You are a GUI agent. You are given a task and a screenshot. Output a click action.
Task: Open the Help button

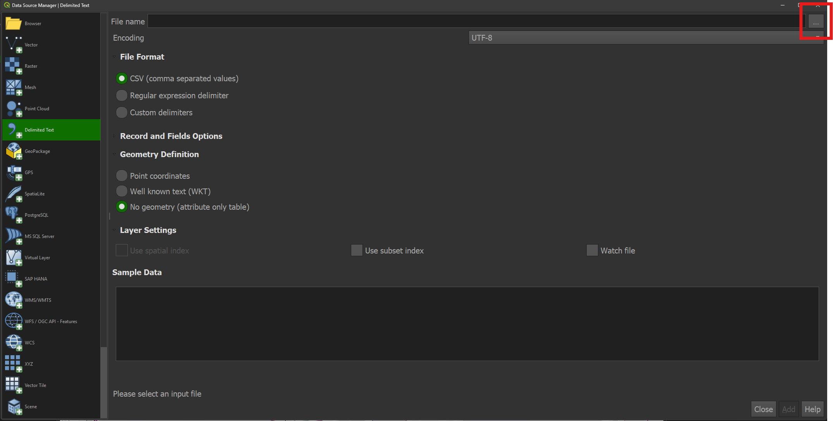[x=812, y=409]
